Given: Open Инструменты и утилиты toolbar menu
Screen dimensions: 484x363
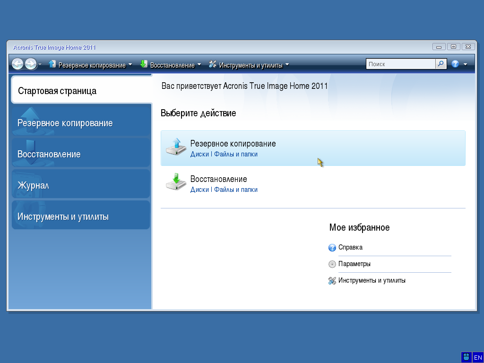Looking at the screenshot, I should pyautogui.click(x=251, y=65).
